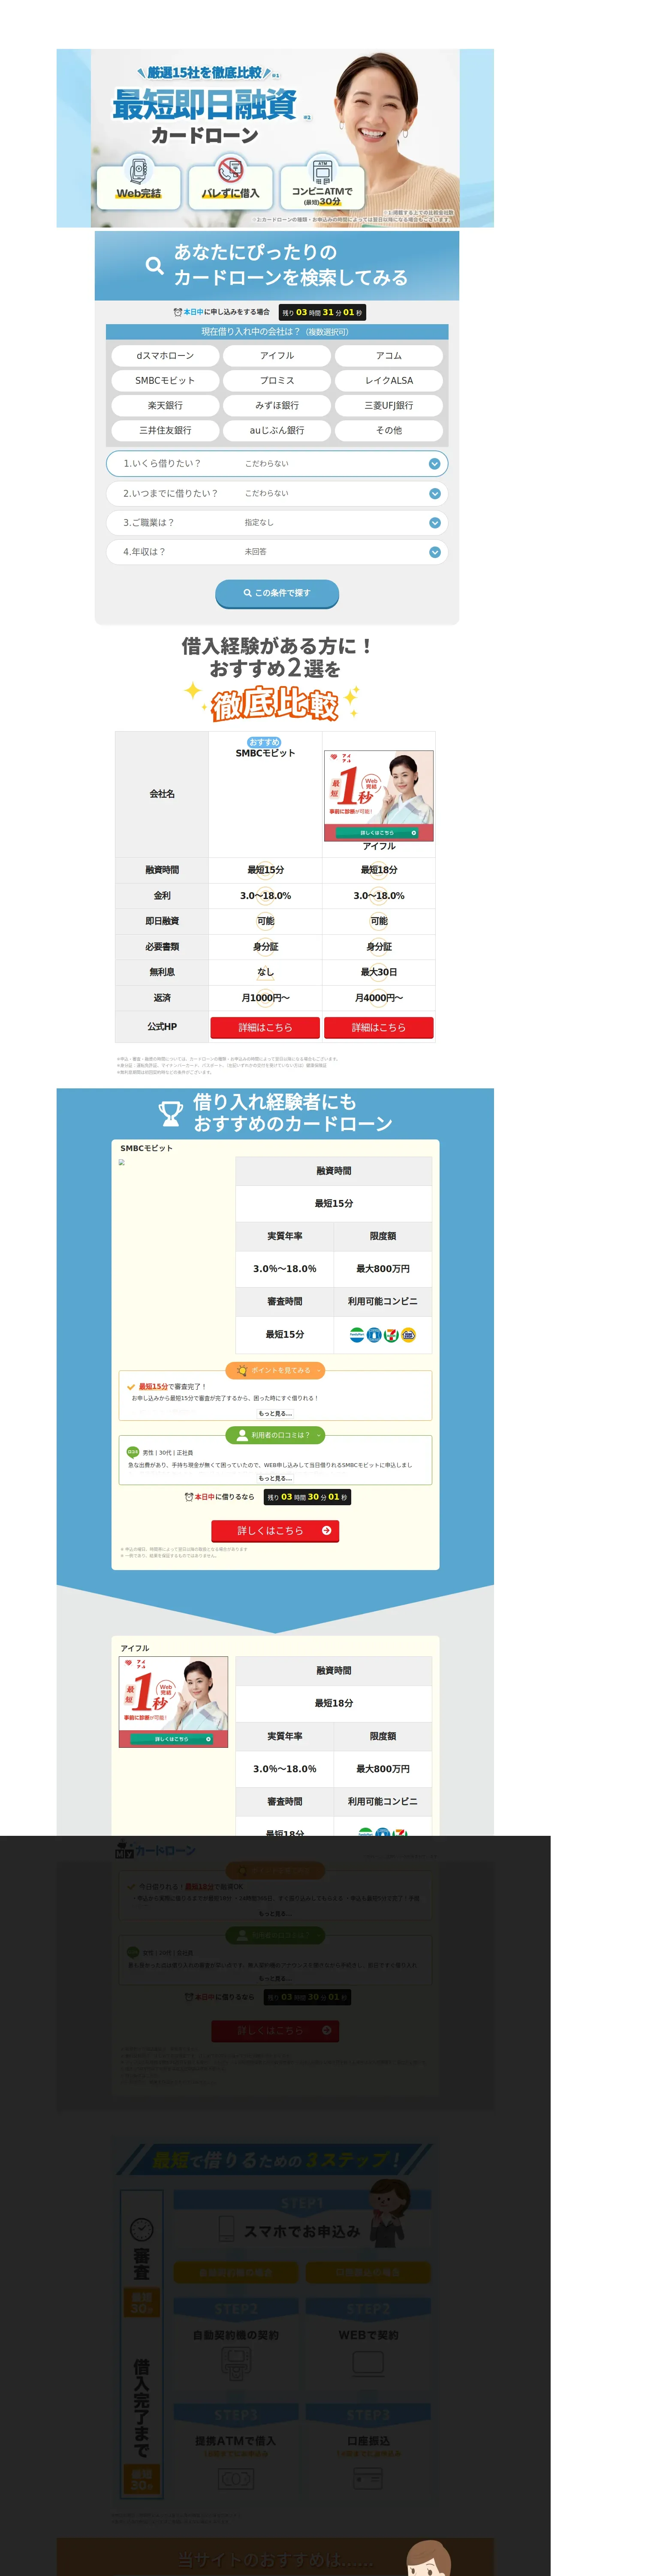This screenshot has width=648, height=2576.
Task: Open the 3.ご職業は？ dropdown
Action: pos(277,522)
